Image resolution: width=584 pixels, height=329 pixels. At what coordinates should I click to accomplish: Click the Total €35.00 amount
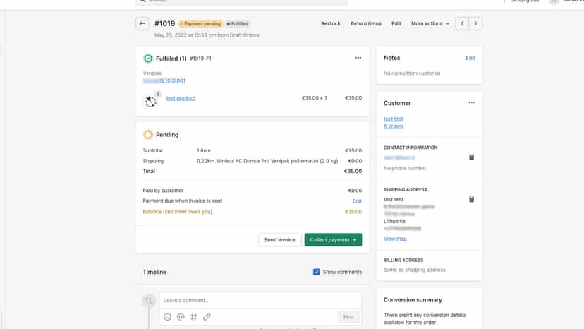[x=353, y=172]
